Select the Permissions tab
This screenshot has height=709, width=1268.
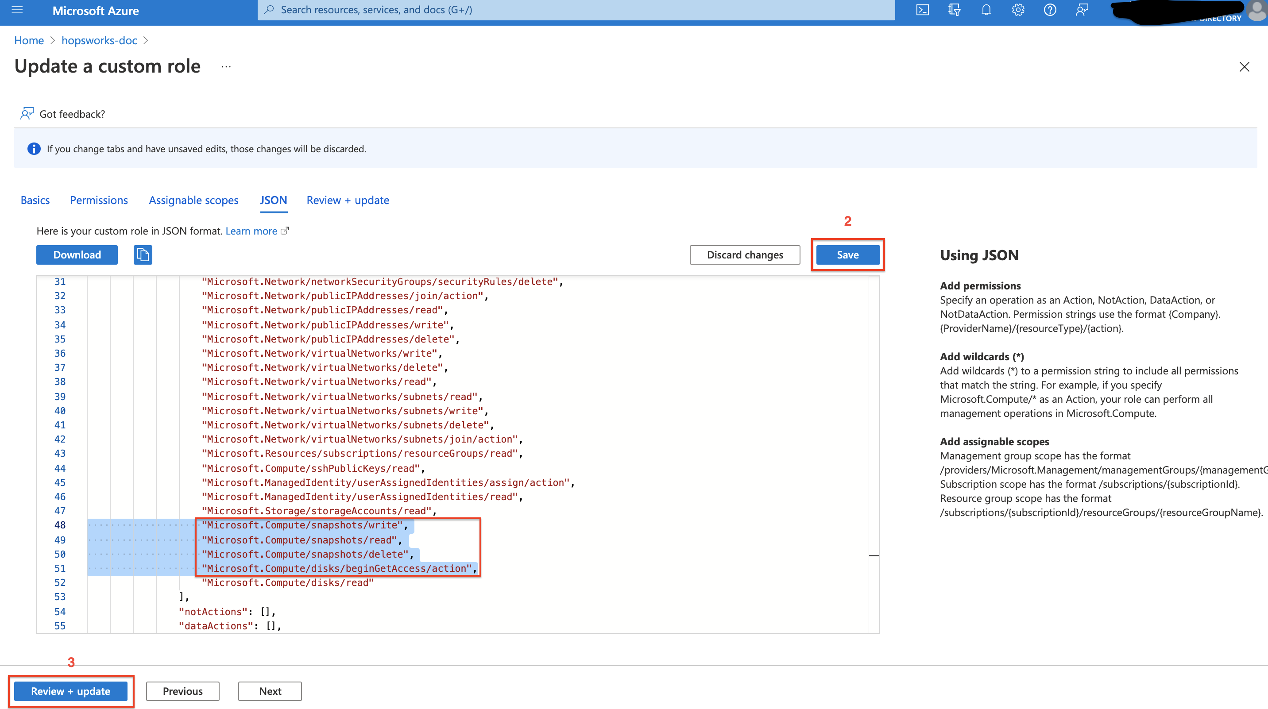point(98,200)
